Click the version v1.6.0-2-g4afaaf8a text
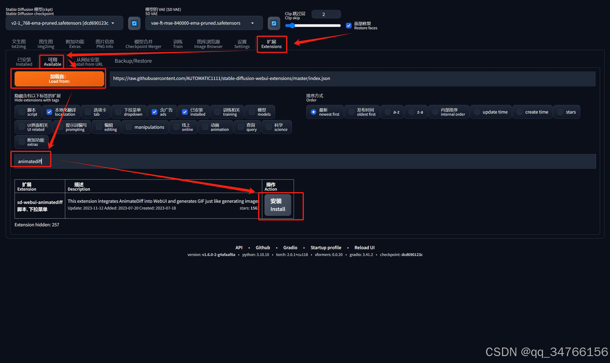610x363 pixels. click(x=211, y=255)
